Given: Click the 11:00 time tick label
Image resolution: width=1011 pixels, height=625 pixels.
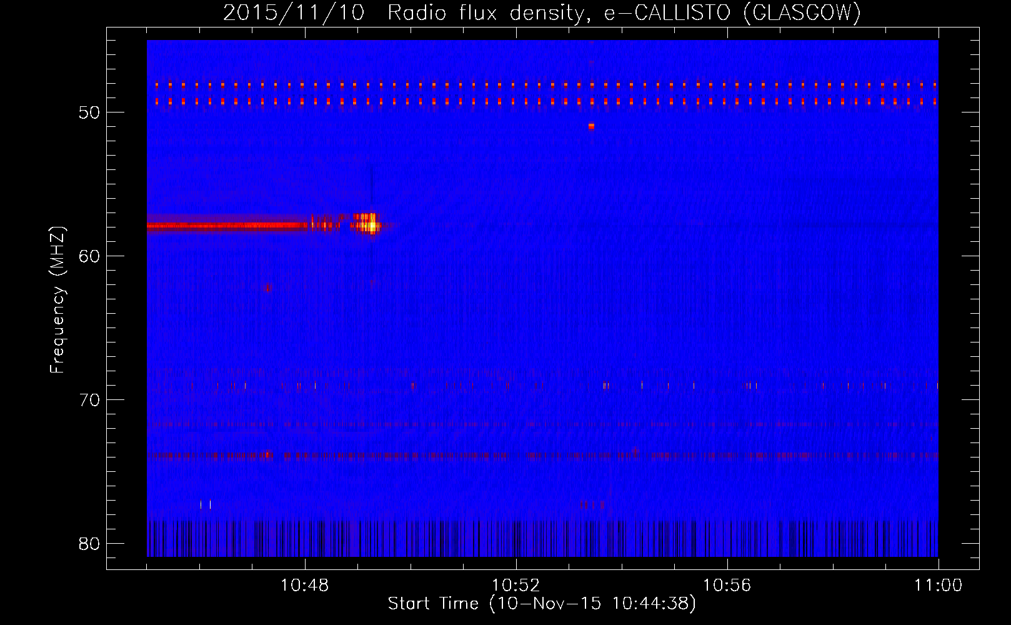Looking at the screenshot, I should click(938, 586).
